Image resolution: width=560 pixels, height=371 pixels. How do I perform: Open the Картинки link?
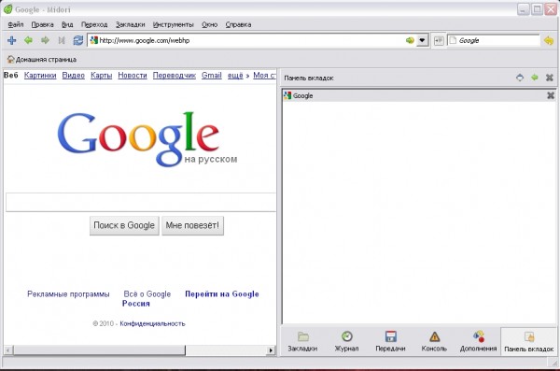click(x=40, y=76)
